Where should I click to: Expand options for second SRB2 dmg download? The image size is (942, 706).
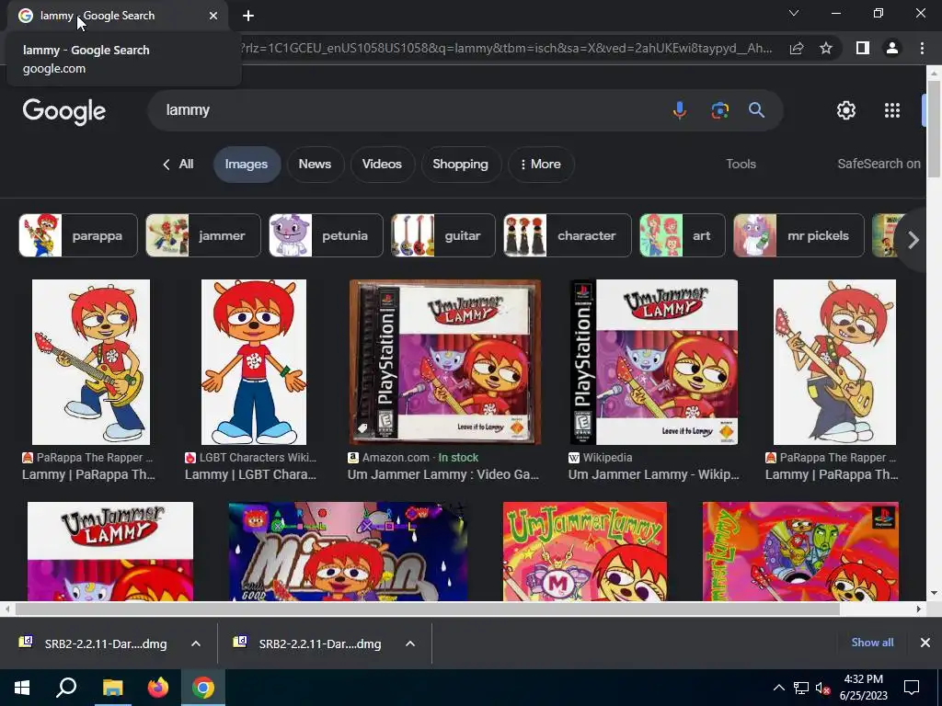pos(410,643)
